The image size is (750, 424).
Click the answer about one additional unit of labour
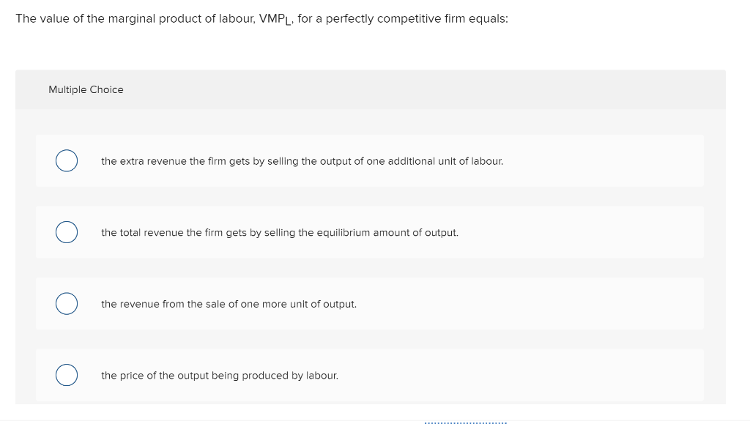tap(302, 161)
